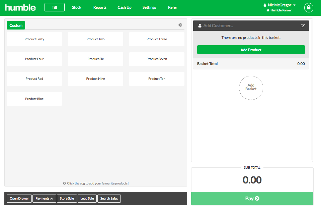Click the Add Basket circle

(x=251, y=88)
